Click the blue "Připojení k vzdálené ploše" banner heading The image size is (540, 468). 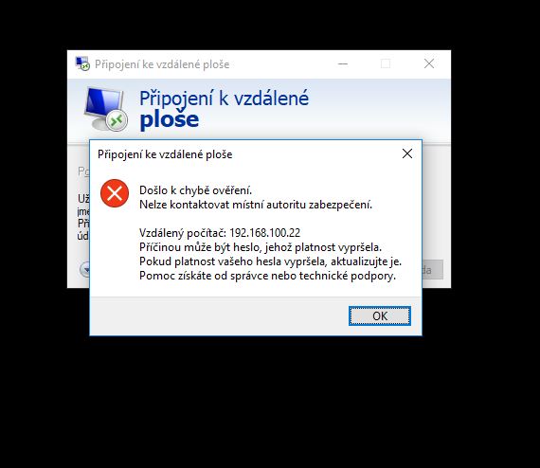[x=224, y=109]
